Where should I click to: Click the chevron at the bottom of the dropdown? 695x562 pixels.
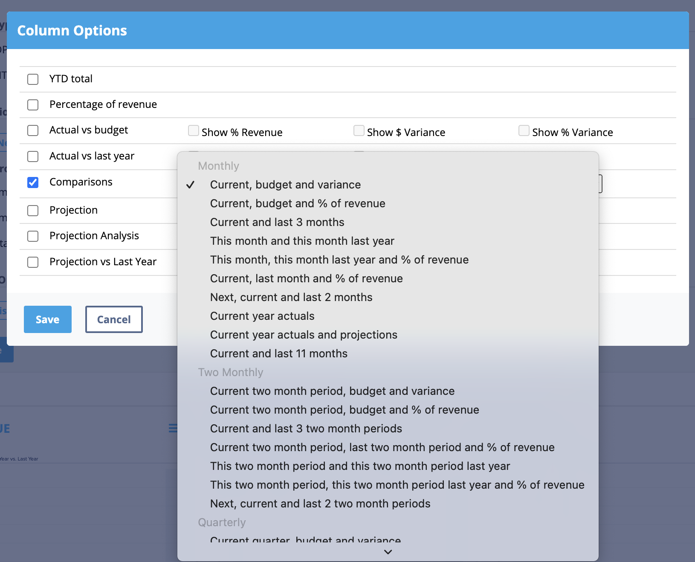tap(388, 552)
